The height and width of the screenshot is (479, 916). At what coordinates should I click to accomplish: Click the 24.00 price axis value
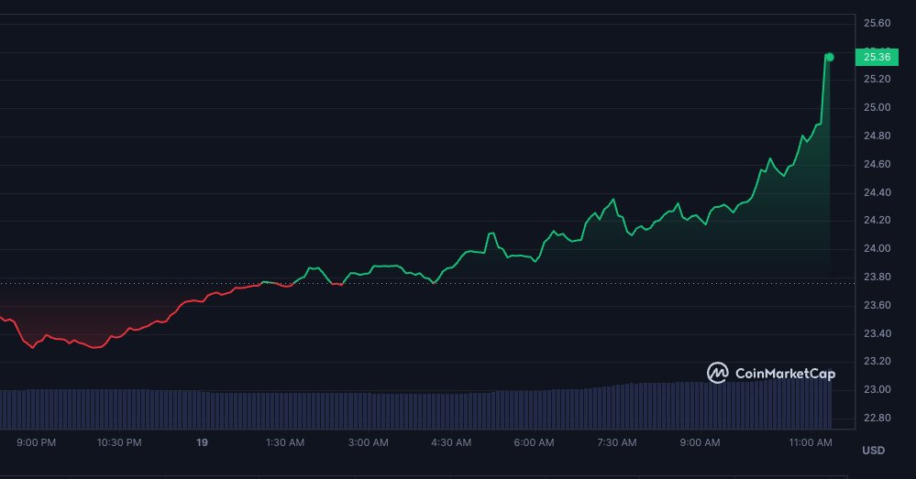point(877,248)
